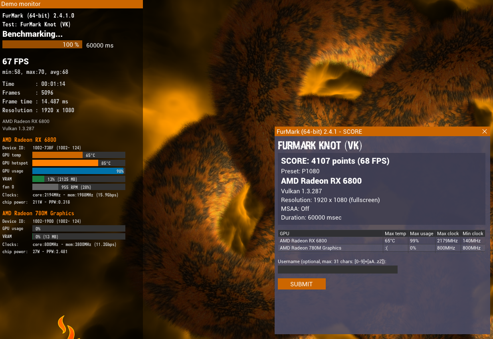The width and height of the screenshot is (493, 339).
Task: Click the FURMARK KNOT (VK) heading
Action: pyautogui.click(x=320, y=145)
